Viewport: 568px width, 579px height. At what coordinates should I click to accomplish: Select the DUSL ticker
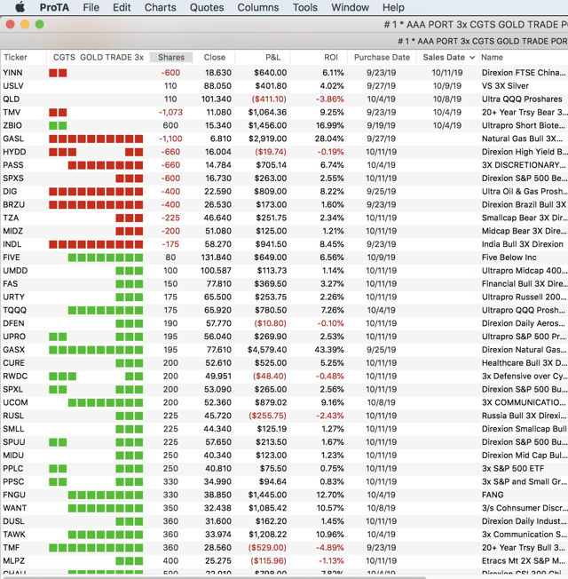click(x=13, y=521)
